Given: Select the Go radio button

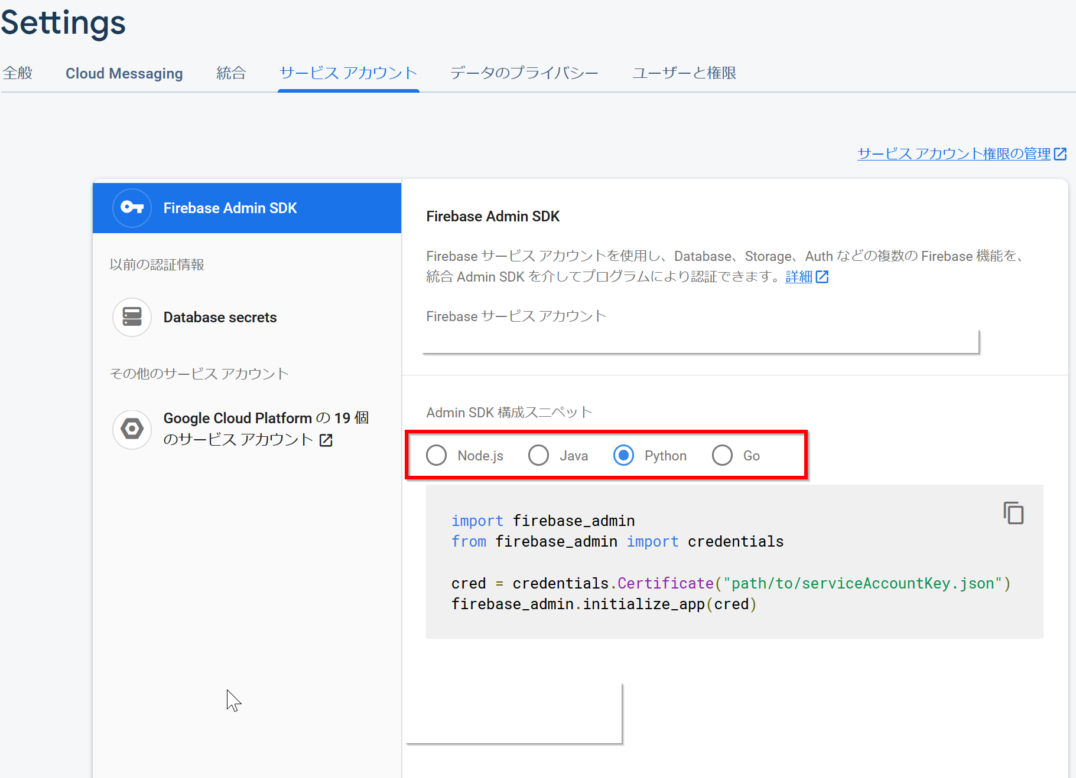Looking at the screenshot, I should coord(722,456).
